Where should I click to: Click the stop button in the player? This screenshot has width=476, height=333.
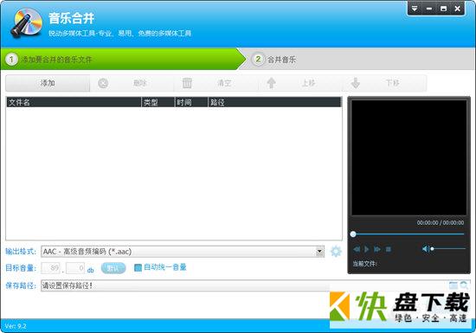point(388,249)
